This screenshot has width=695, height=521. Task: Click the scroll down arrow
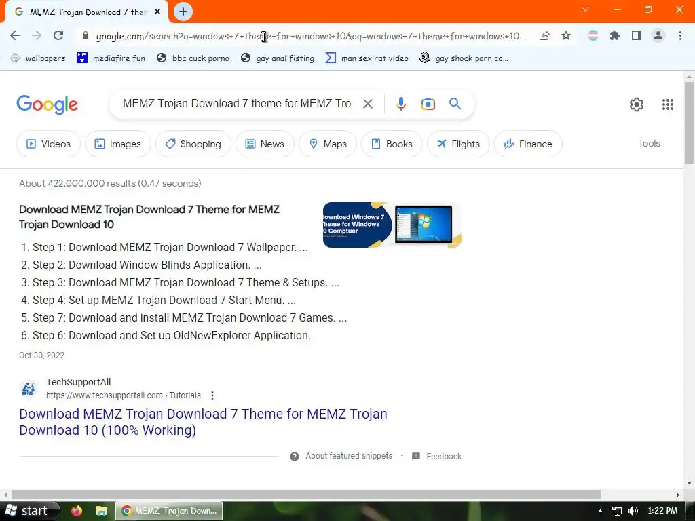690,483
